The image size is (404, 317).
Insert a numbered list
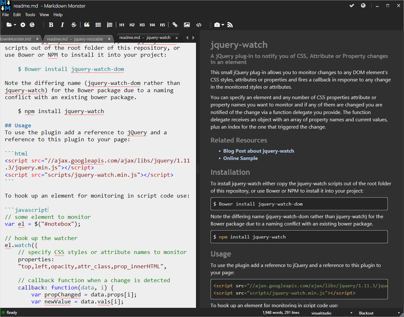tap(110, 25)
